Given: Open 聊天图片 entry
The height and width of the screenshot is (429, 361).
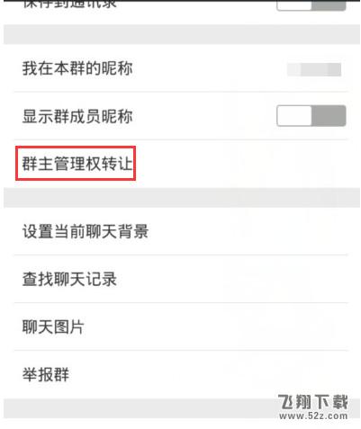Looking at the screenshot, I should click(181, 326).
